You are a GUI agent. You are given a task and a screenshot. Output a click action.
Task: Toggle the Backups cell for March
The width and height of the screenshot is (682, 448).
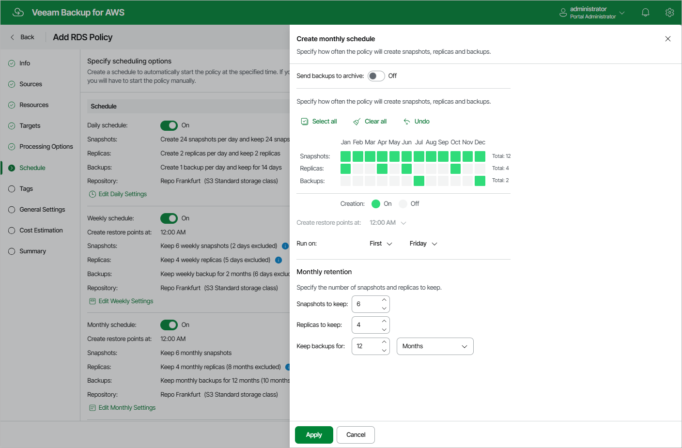click(370, 181)
